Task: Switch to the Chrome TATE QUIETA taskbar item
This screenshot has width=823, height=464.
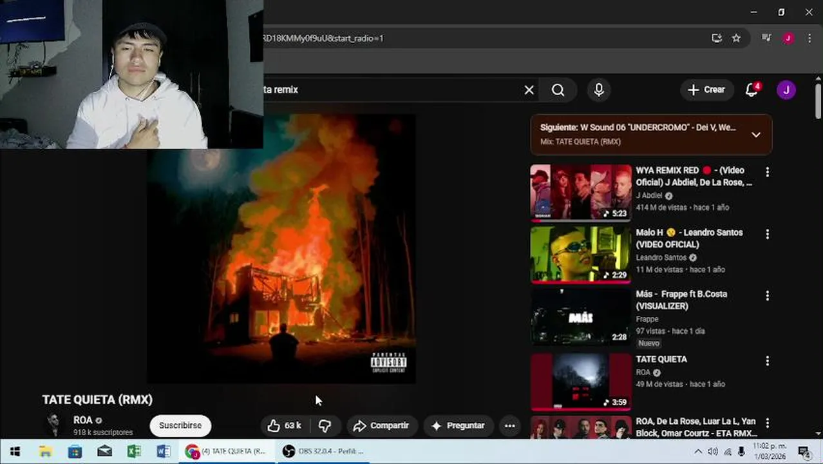Action: click(227, 451)
